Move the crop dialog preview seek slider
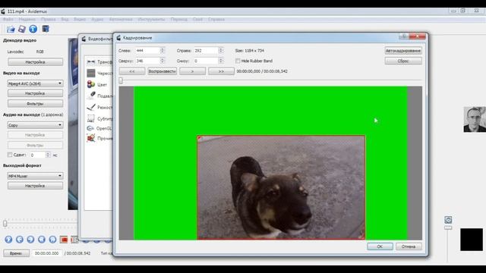 pos(121,80)
